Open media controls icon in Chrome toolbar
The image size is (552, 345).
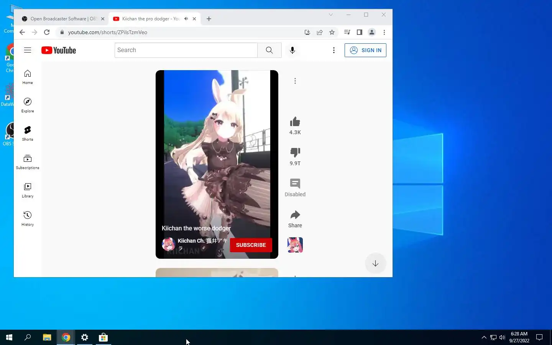point(347,32)
